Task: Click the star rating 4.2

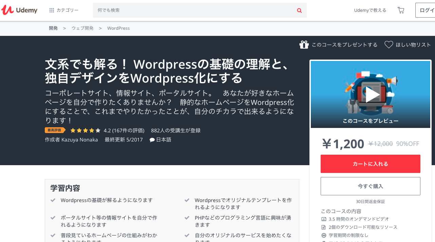Action: pyautogui.click(x=86, y=130)
